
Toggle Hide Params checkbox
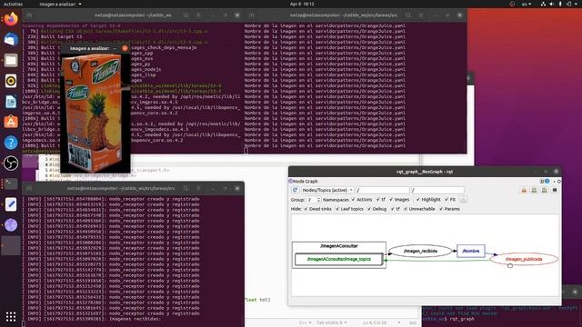tap(449, 209)
